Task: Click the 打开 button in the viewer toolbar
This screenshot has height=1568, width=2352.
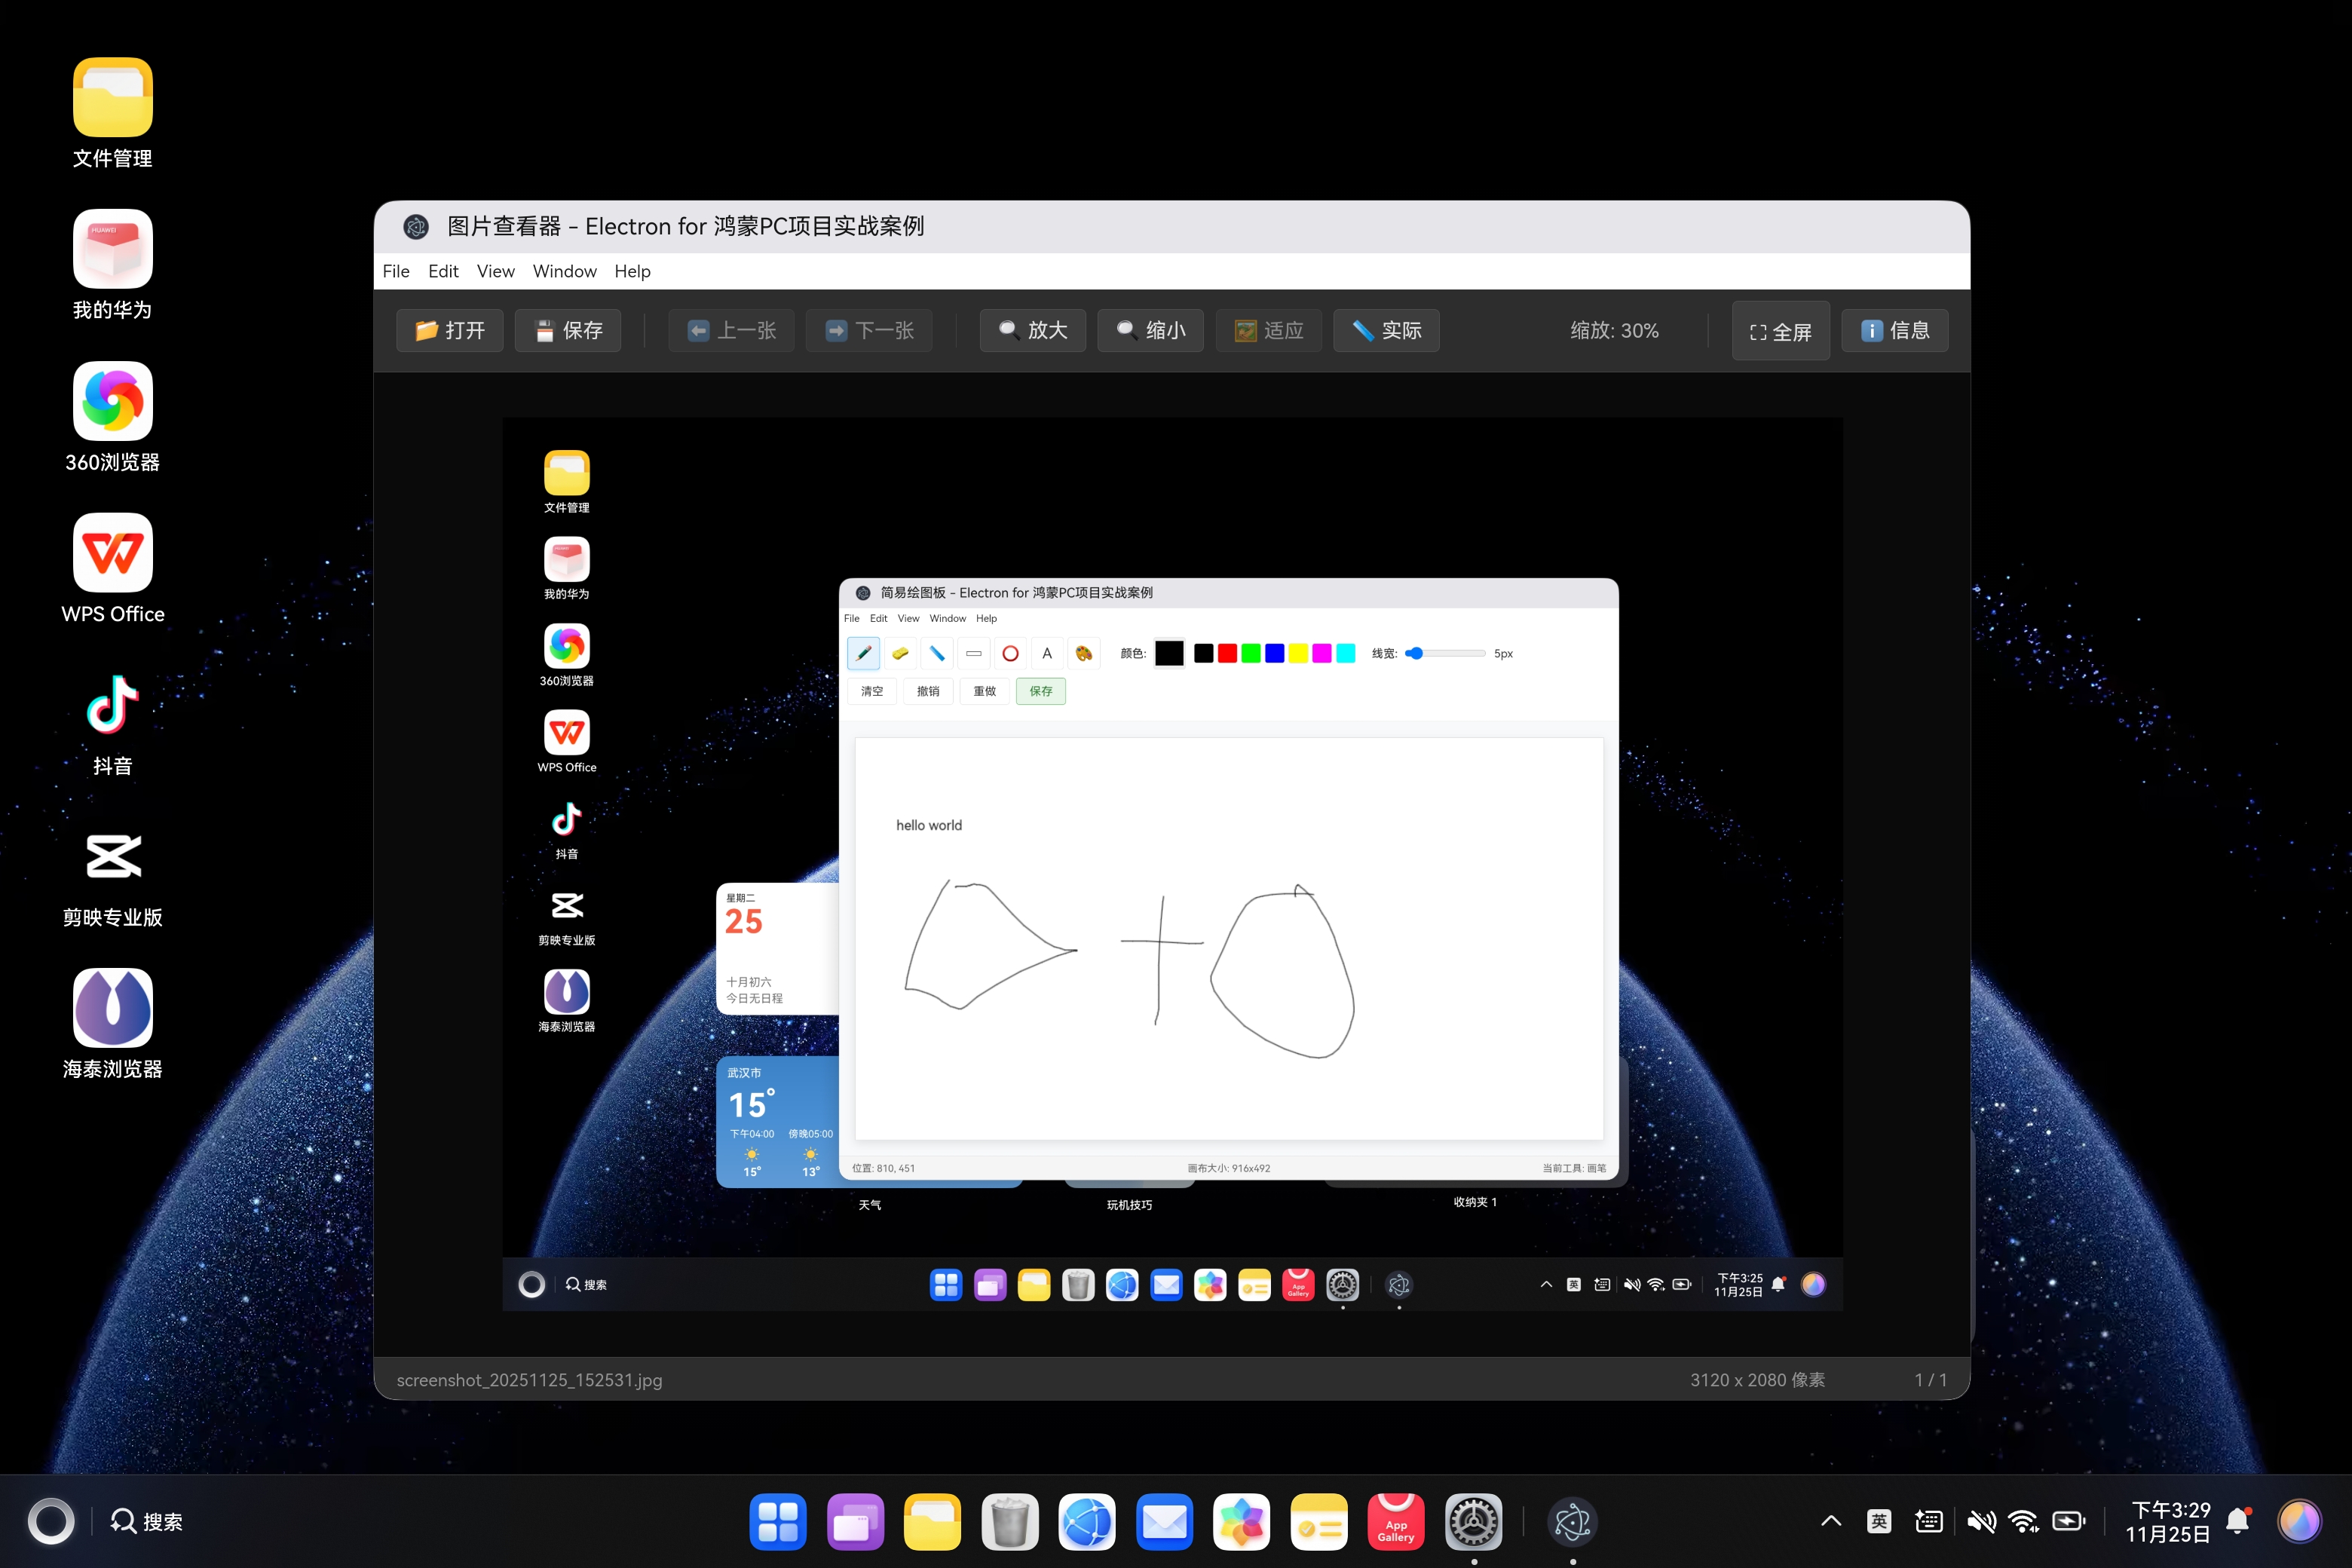Action: tap(450, 331)
